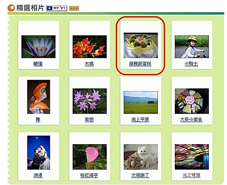Open the purple star flowers thumbnail
The height and width of the screenshot is (185, 227).
[x=89, y=101]
